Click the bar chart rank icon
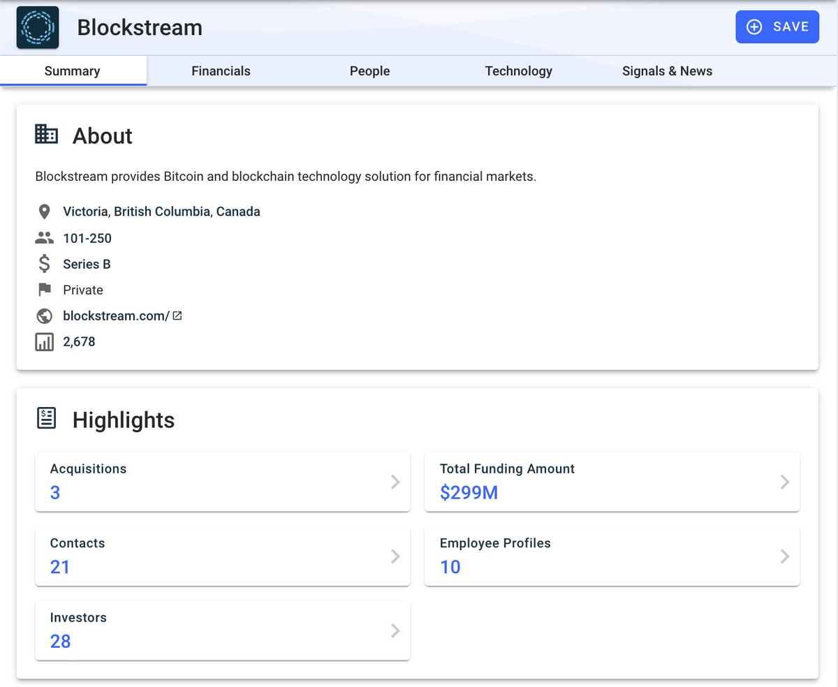The height and width of the screenshot is (687, 838). point(45,342)
